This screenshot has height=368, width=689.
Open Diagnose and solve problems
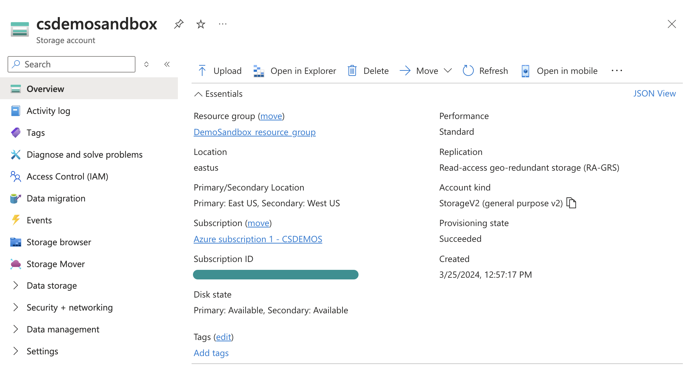(x=84, y=154)
